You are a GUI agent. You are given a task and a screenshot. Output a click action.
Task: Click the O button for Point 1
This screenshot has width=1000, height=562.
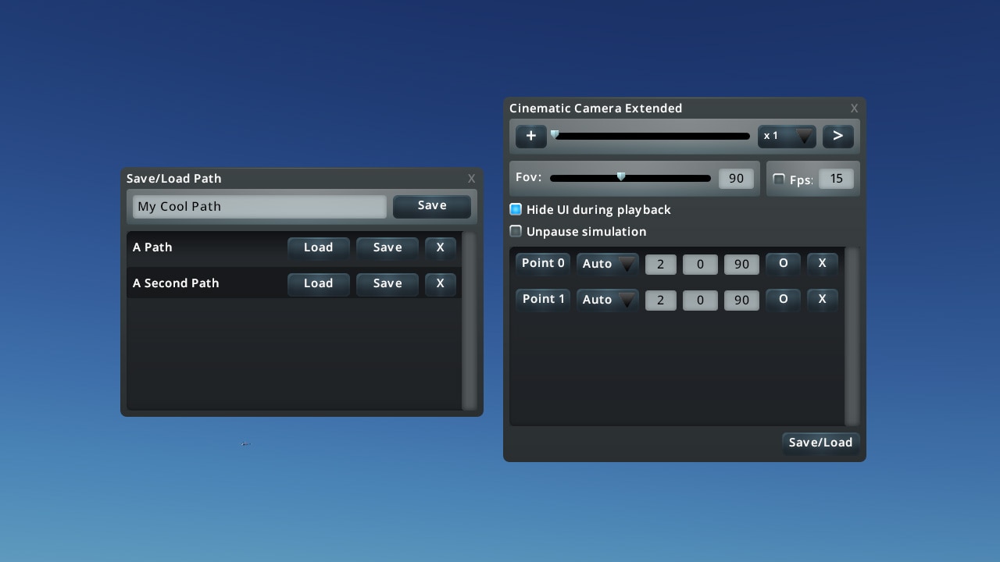(783, 300)
